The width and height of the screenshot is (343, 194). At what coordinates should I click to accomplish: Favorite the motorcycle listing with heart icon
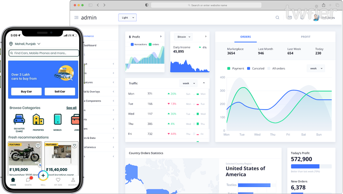click(x=38, y=145)
